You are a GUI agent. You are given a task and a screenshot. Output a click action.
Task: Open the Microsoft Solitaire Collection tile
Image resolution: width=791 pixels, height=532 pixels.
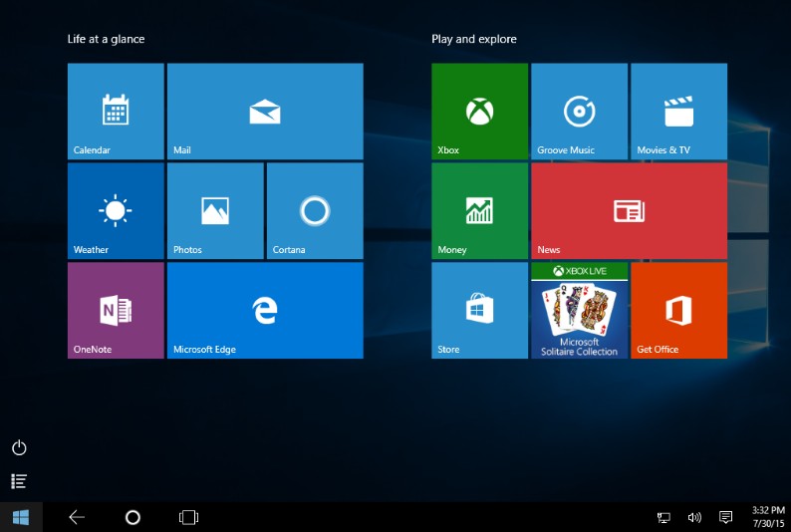pyautogui.click(x=579, y=310)
